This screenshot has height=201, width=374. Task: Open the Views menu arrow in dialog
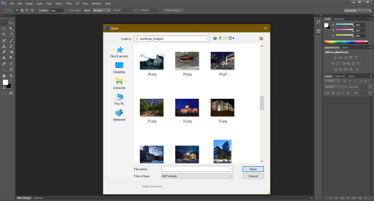(x=233, y=38)
